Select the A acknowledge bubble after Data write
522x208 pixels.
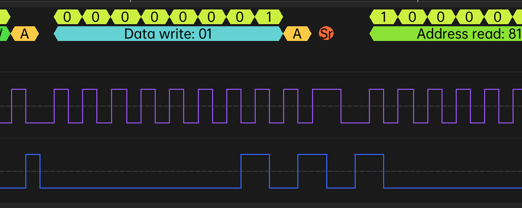pyautogui.click(x=297, y=34)
